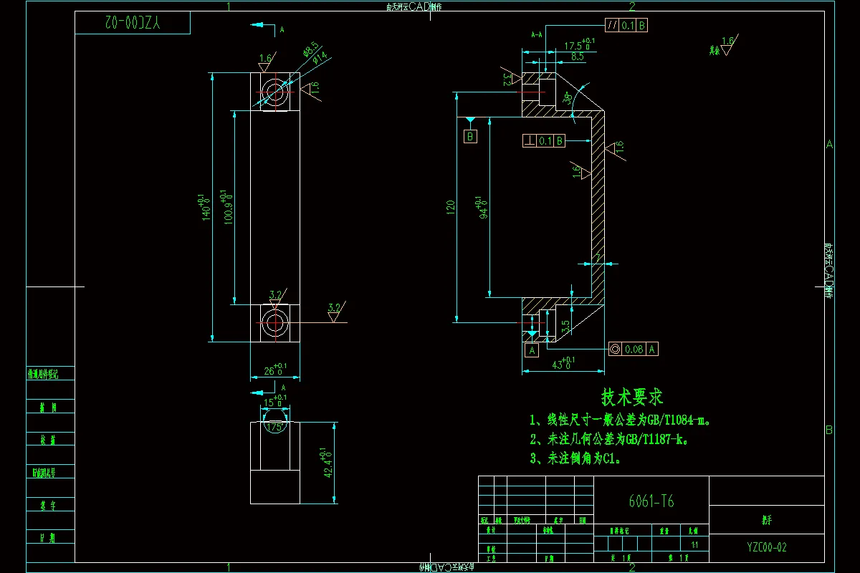860x573 pixels.
Task: Click the 175° angle dimension
Action: pos(275,426)
